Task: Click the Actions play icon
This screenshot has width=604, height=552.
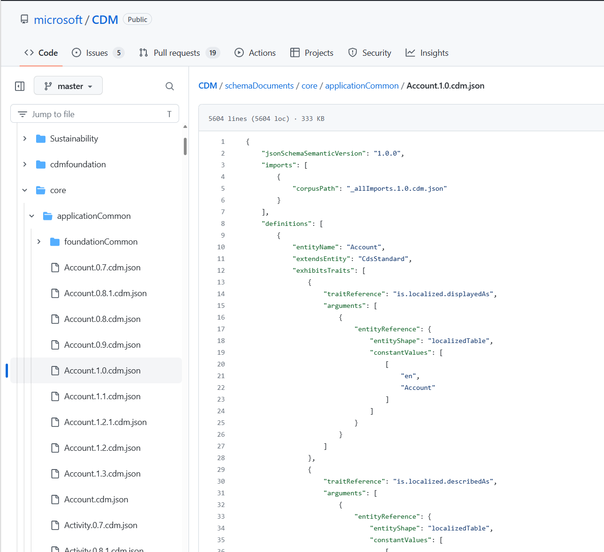Action: point(239,52)
